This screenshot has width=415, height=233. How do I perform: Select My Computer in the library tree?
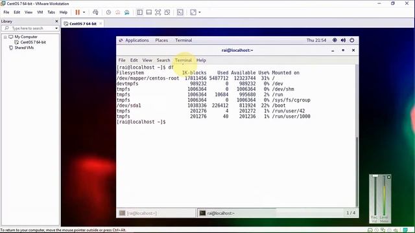point(26,37)
